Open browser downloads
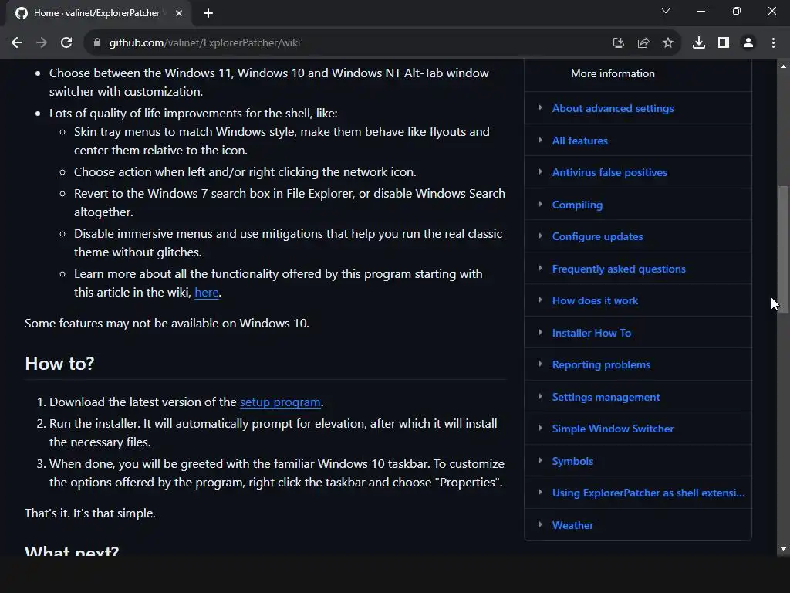The height and width of the screenshot is (593, 790). 699,43
